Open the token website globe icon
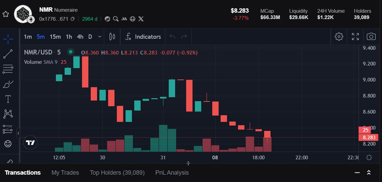The height and width of the screenshot is (182, 382). (133, 19)
